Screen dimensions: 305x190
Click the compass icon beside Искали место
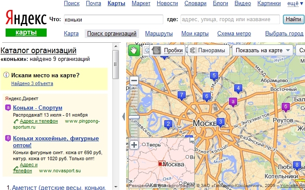coord(6,75)
